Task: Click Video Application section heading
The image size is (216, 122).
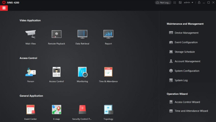Action: tap(30, 20)
